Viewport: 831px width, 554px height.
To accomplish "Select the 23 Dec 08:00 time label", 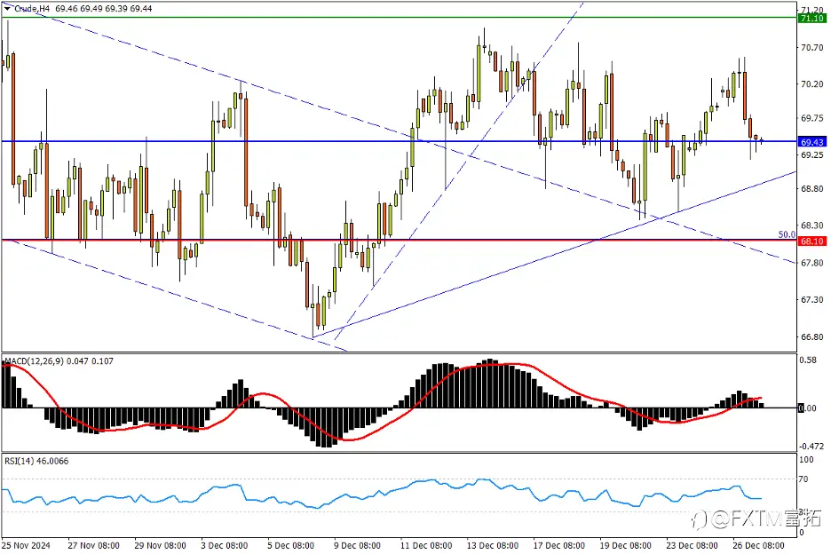I will (x=692, y=545).
